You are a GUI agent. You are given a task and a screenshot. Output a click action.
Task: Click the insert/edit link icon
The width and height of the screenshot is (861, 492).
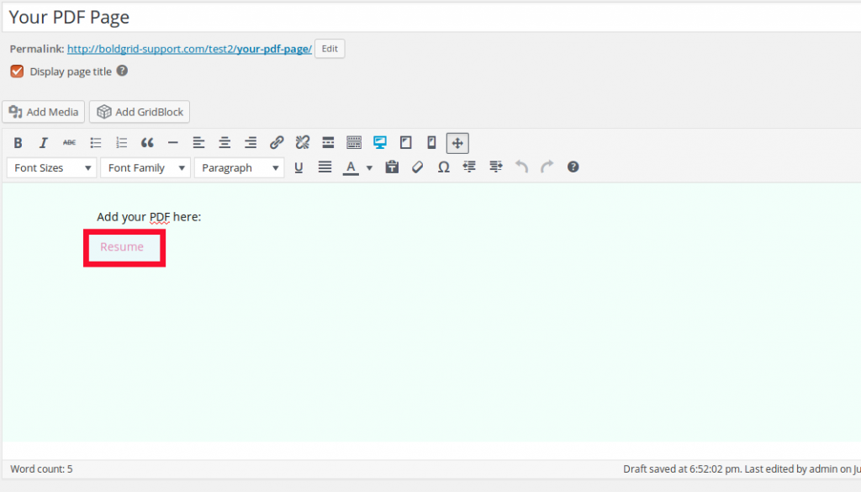(277, 143)
